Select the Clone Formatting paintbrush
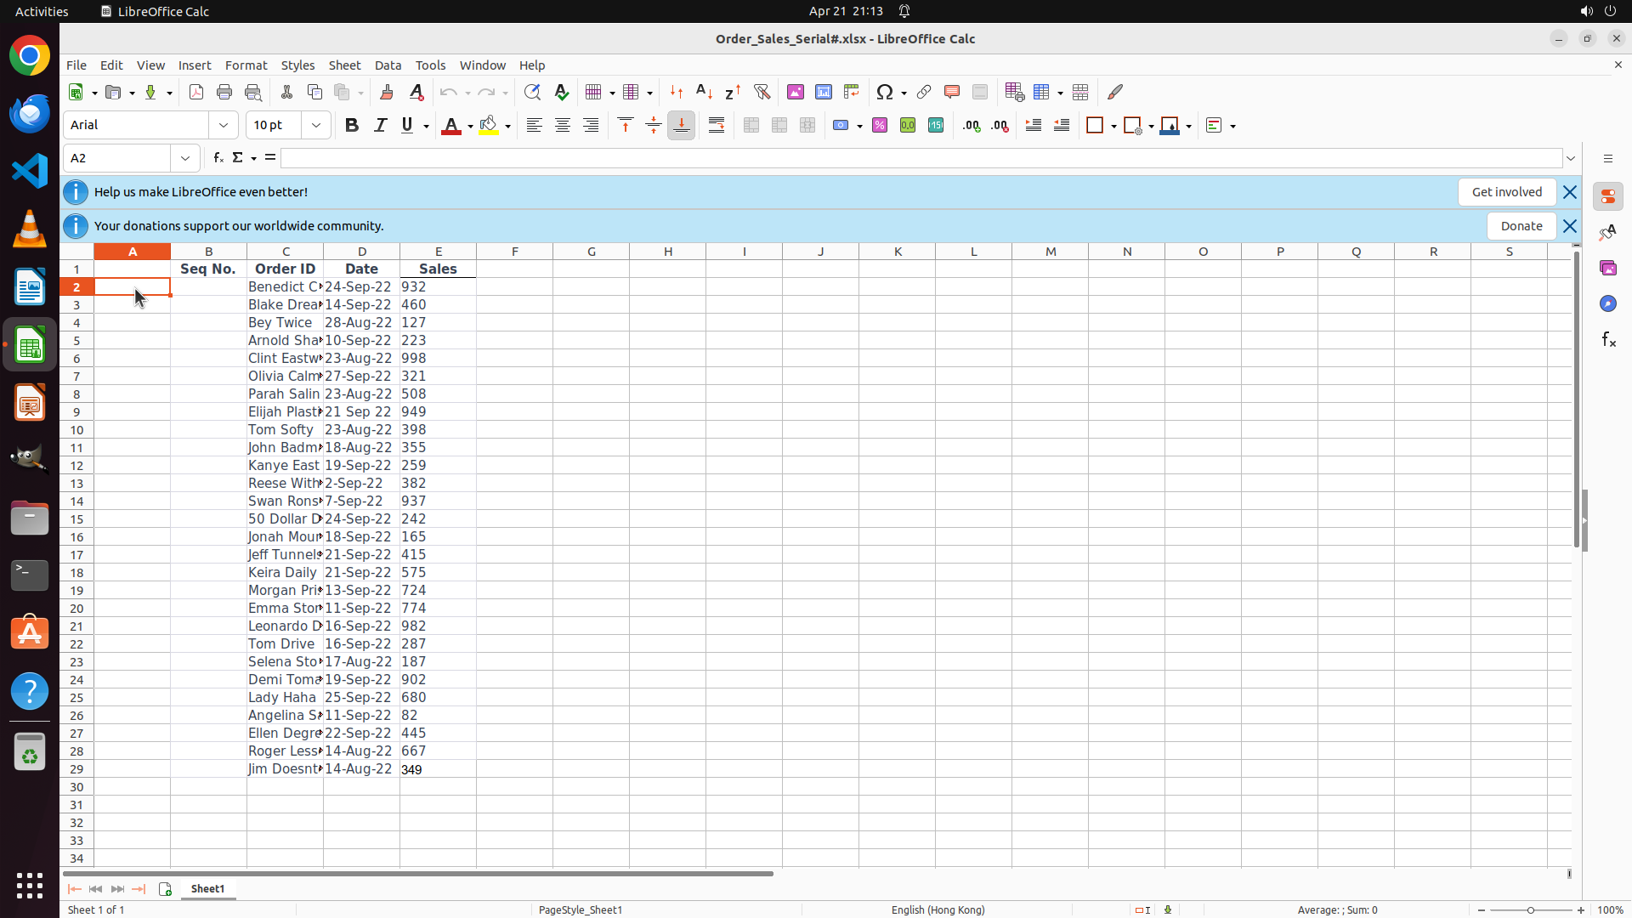 click(x=387, y=92)
